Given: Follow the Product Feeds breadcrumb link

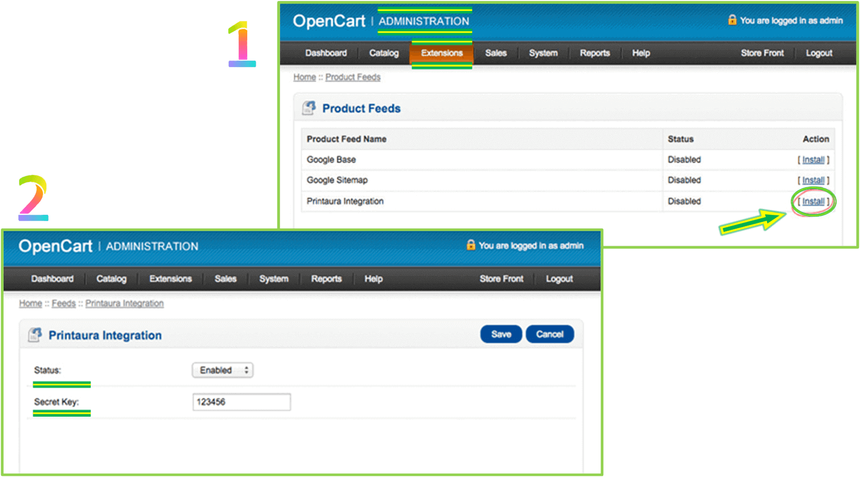Looking at the screenshot, I should coord(353,77).
